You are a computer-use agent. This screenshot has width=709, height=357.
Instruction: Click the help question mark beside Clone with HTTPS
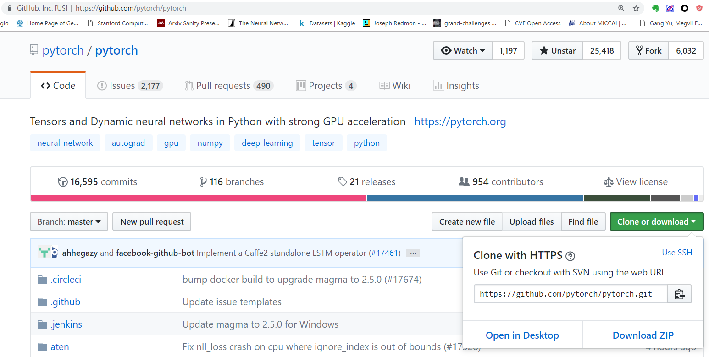571,256
